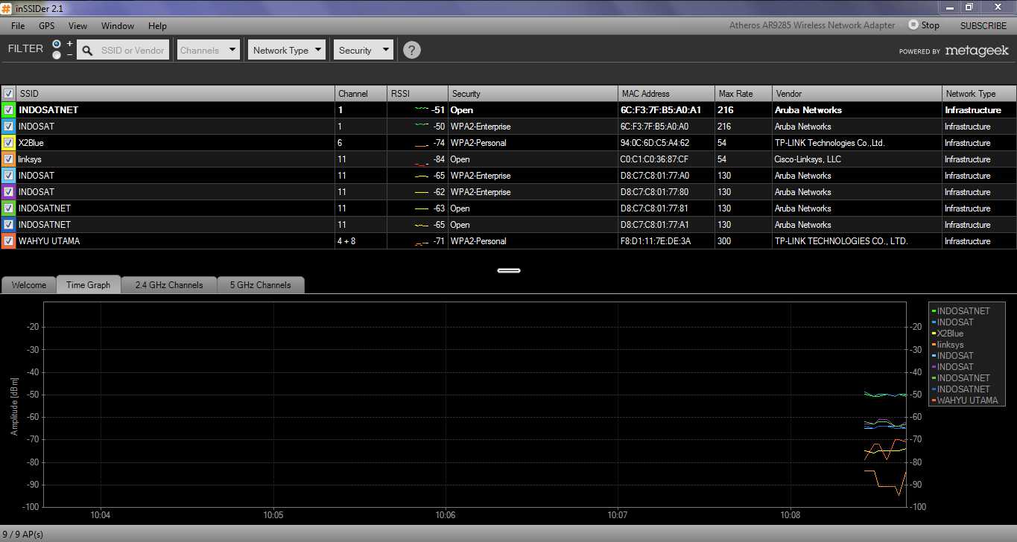Select the plus (include) filter radio button
The height and width of the screenshot is (542, 1017).
coord(57,45)
